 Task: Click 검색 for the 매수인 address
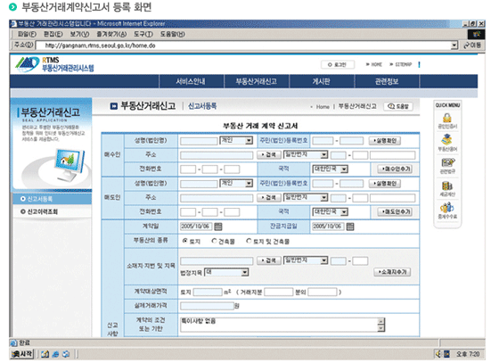[x=268, y=155]
